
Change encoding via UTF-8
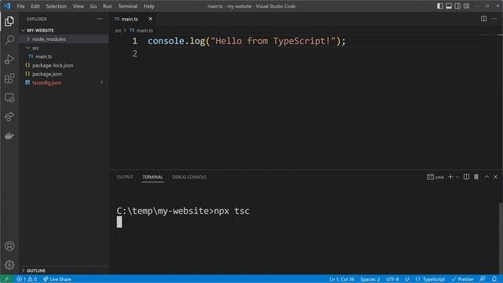point(392,279)
